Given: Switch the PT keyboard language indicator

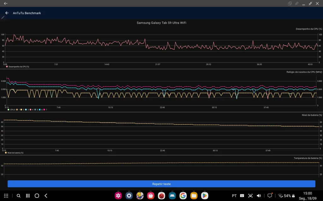Looking at the screenshot, I should pyautogui.click(x=234, y=196).
